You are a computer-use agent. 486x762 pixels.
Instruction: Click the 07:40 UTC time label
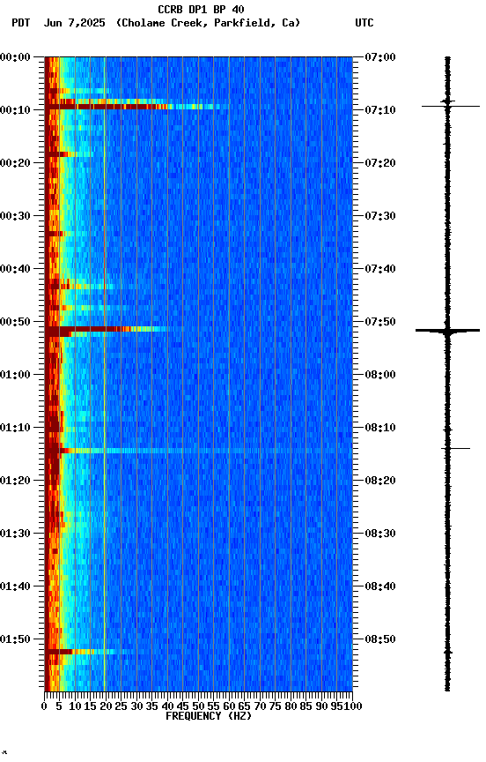pyautogui.click(x=380, y=269)
